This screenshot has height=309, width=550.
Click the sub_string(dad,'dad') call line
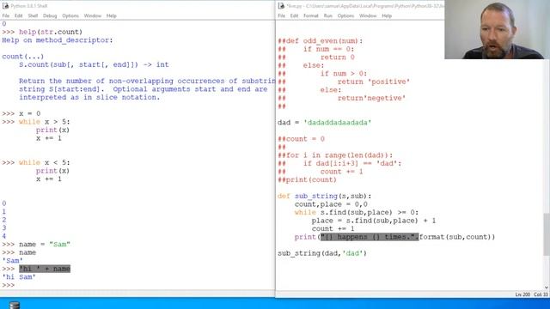tap(322, 253)
